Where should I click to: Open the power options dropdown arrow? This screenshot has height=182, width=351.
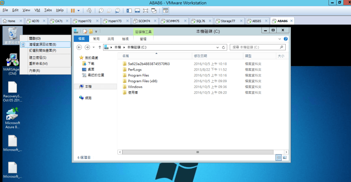(x=79, y=10)
